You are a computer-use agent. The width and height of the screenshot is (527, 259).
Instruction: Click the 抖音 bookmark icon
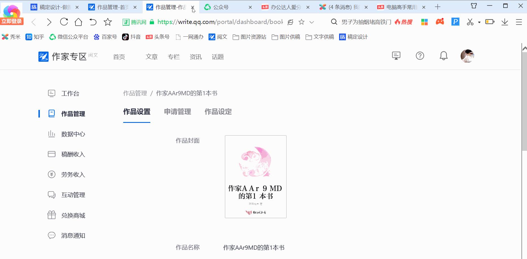[x=125, y=37]
